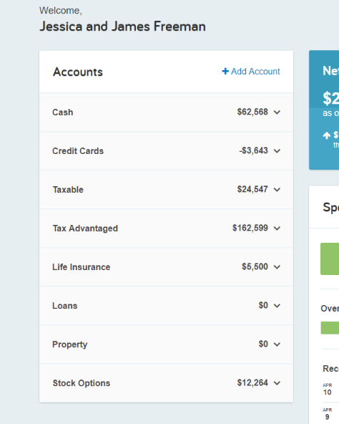This screenshot has width=339, height=424.
Task: Expand Credit Cards chevron arrow
Action: (277, 151)
